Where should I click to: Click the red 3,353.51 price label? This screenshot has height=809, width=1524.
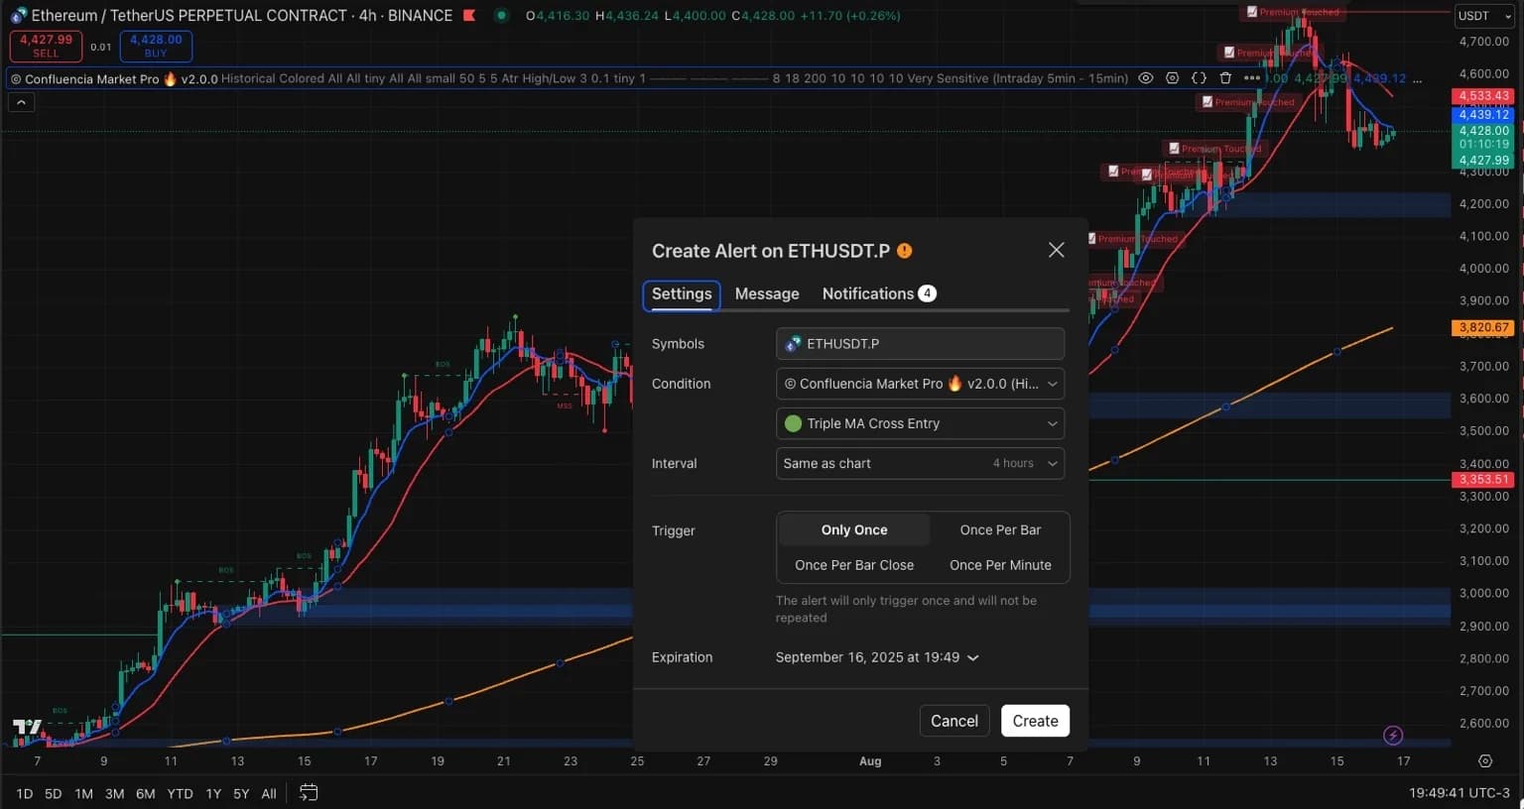click(1483, 480)
